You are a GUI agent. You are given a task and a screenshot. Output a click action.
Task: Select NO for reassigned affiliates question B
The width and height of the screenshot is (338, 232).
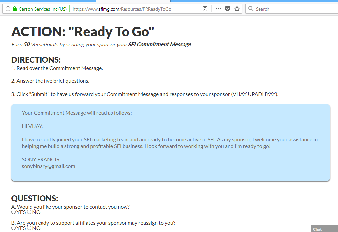29,228
